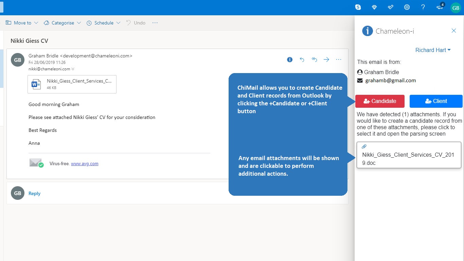This screenshot has height=261, width=464.
Task: Click the Reply link below the message
Action: [x=34, y=193]
